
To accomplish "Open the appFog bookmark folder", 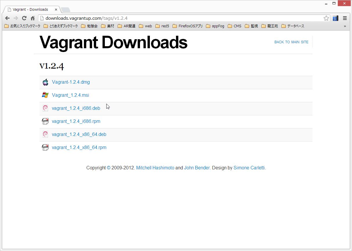I will coord(215,26).
